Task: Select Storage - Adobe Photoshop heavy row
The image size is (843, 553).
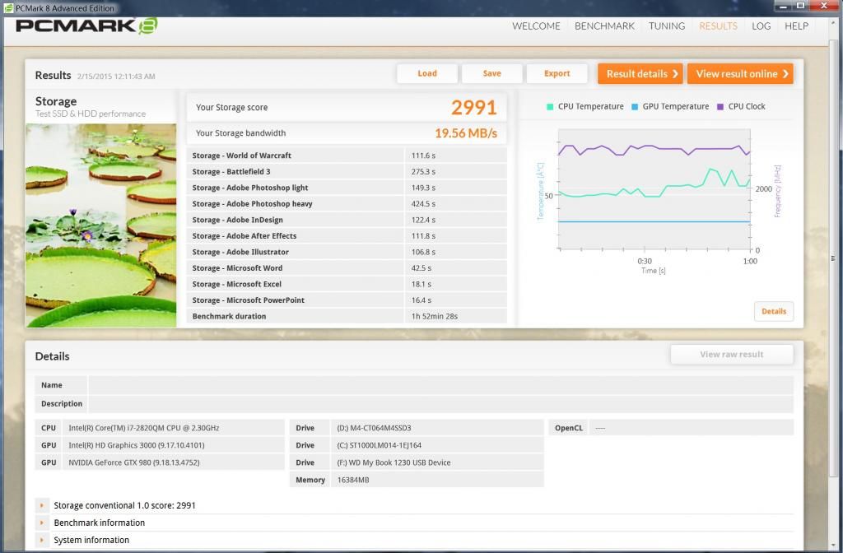Action: point(347,204)
